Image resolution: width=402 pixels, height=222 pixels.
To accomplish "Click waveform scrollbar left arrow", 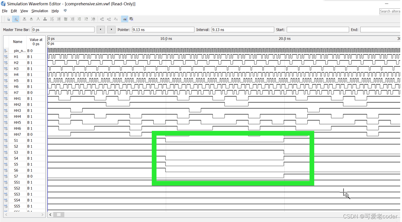I will (x=50, y=215).
